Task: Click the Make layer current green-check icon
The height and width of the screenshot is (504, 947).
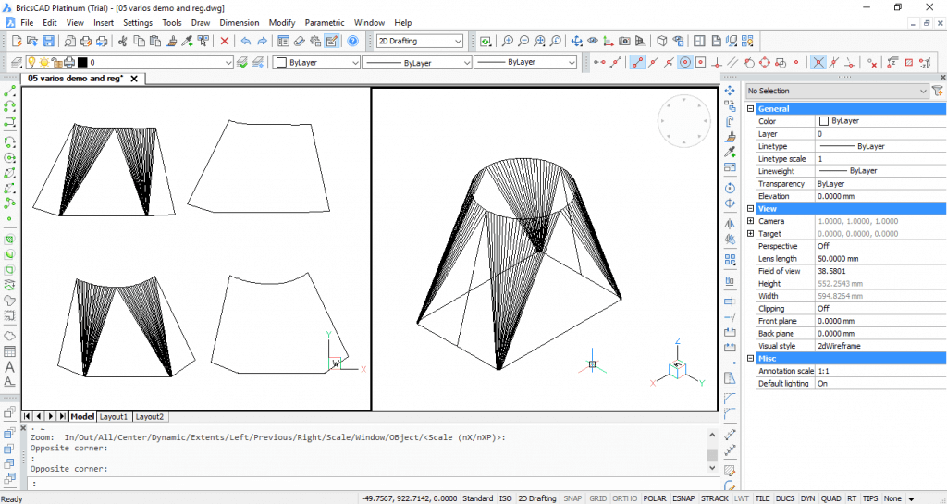Action: [x=242, y=62]
